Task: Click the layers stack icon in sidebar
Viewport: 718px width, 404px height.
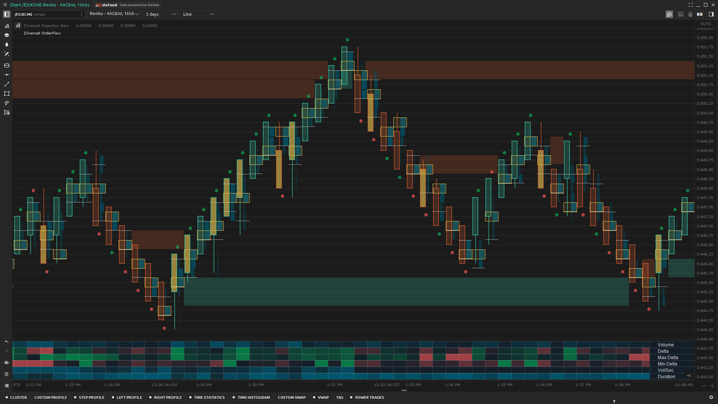Action: 7,35
